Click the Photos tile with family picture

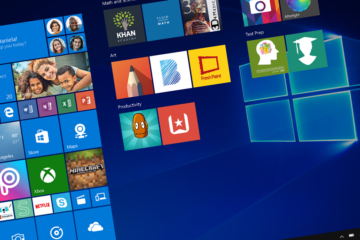tap(52, 77)
